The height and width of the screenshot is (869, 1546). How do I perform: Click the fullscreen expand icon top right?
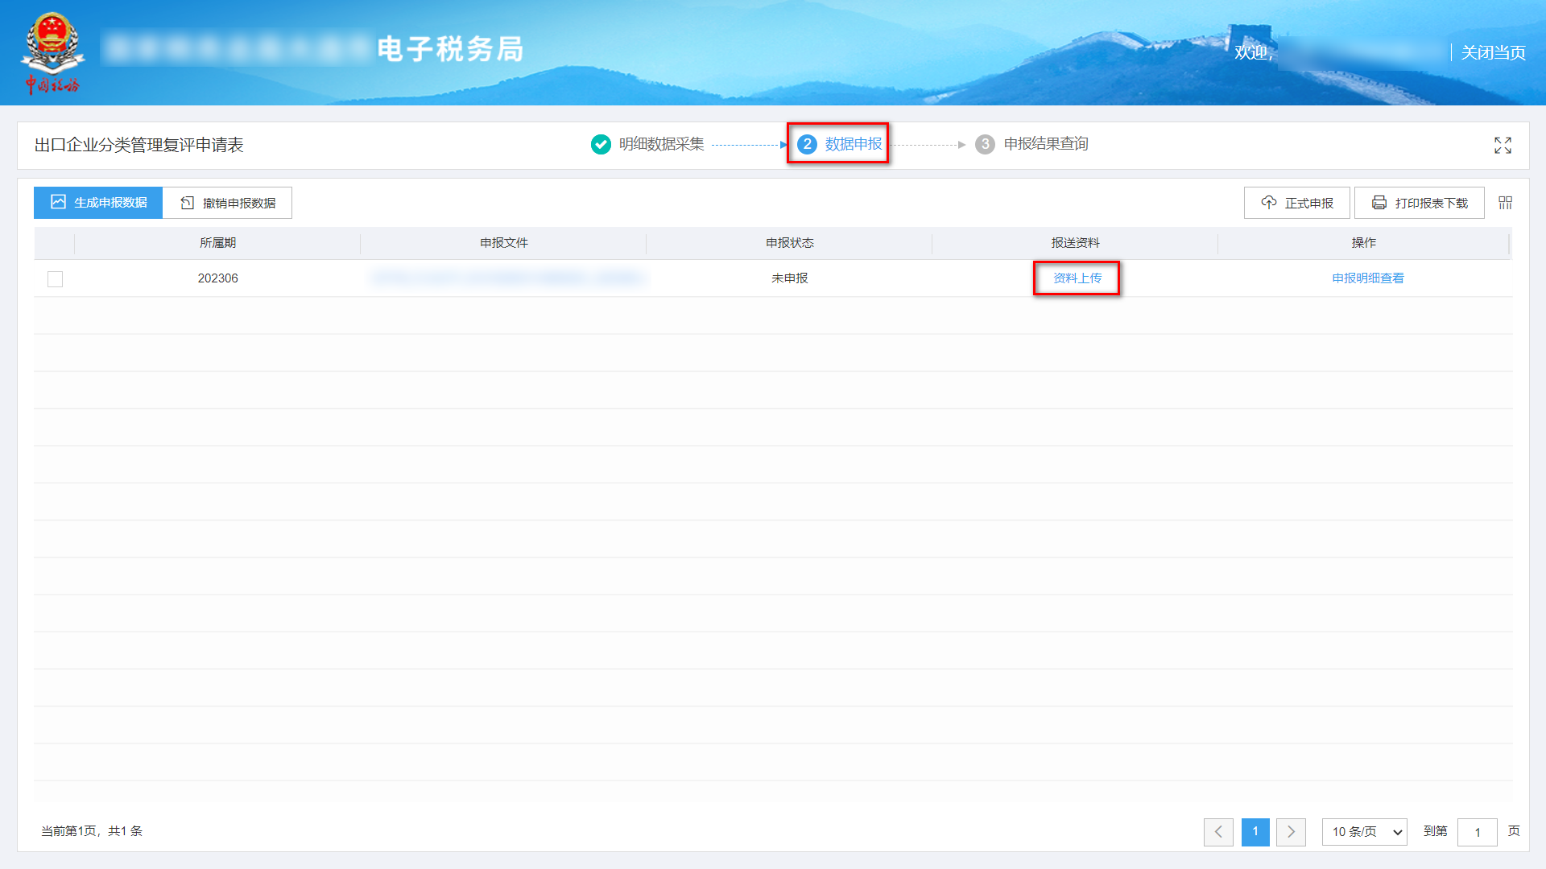click(1503, 146)
